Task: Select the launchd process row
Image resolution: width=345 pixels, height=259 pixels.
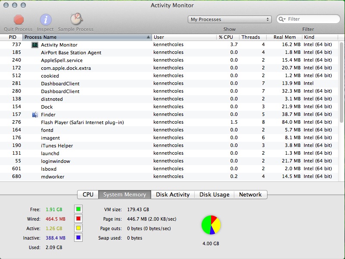Action: (x=169, y=153)
